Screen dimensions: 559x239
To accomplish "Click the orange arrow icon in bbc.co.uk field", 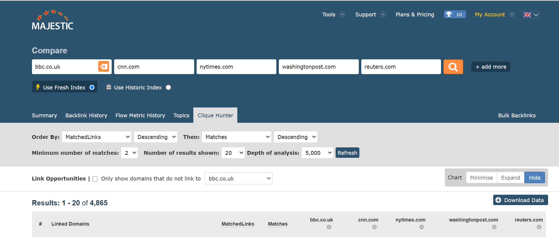I will [x=103, y=66].
